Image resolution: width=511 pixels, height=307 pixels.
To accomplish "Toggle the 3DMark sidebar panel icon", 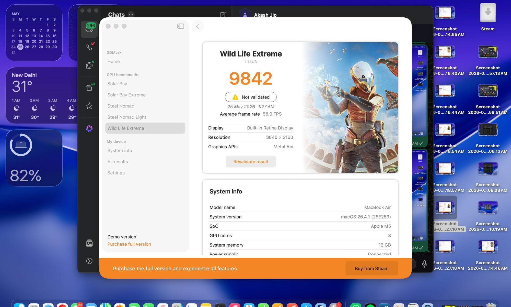I will pyautogui.click(x=180, y=26).
